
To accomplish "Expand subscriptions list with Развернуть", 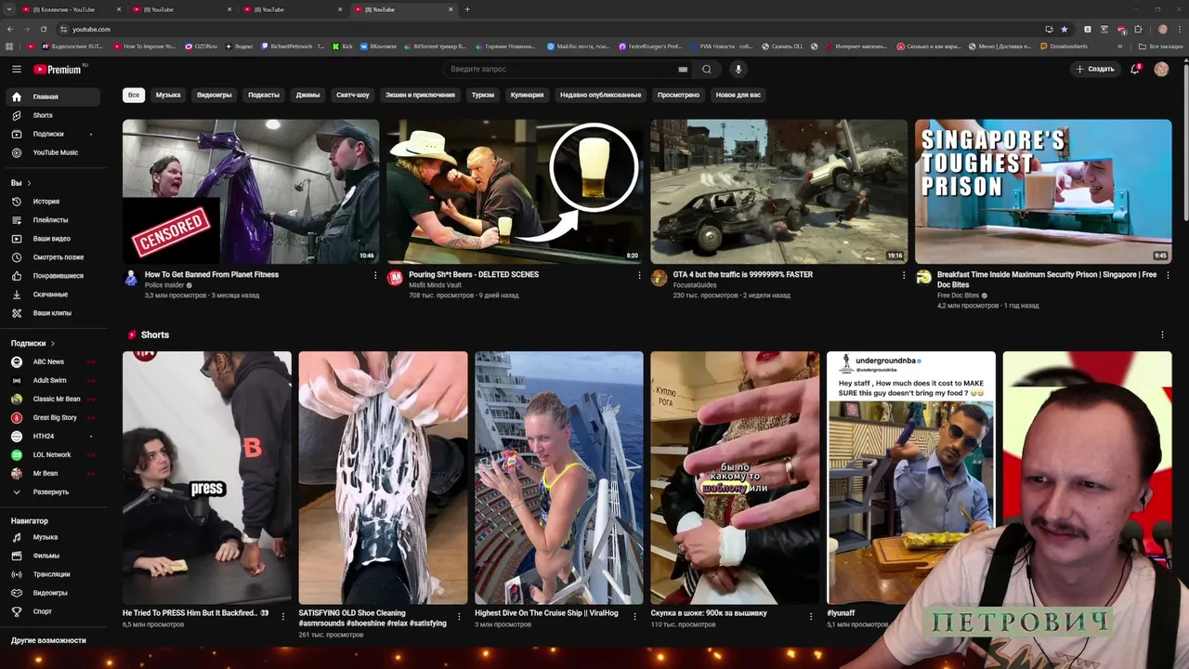I will click(x=52, y=492).
